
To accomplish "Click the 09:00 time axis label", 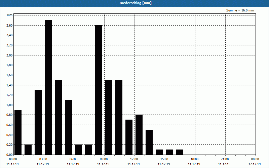I will [x=105, y=159].
